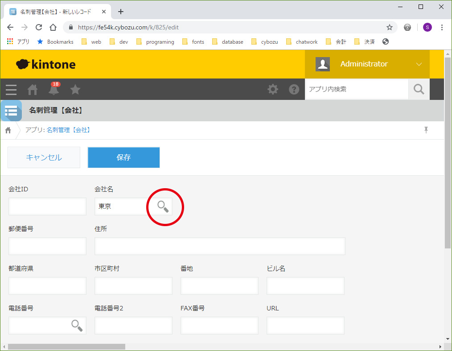452x351 pixels.
Task: Open Chrome's three-dot menu
Action: (x=442, y=27)
